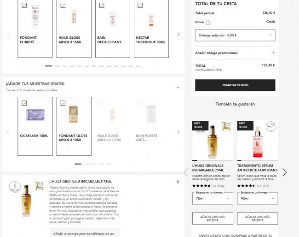Open the Tratamiento Sérum Anti-Chute product thumbnail
This screenshot has height=237, width=299.
point(258,140)
